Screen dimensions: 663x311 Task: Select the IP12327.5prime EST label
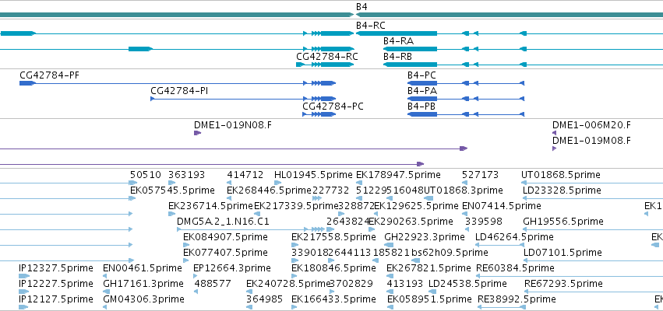pyautogui.click(x=56, y=268)
